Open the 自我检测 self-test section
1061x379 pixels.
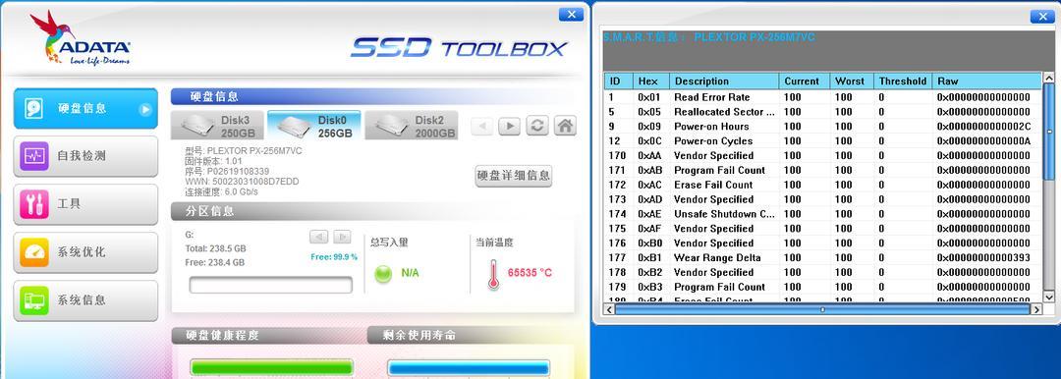(85, 156)
